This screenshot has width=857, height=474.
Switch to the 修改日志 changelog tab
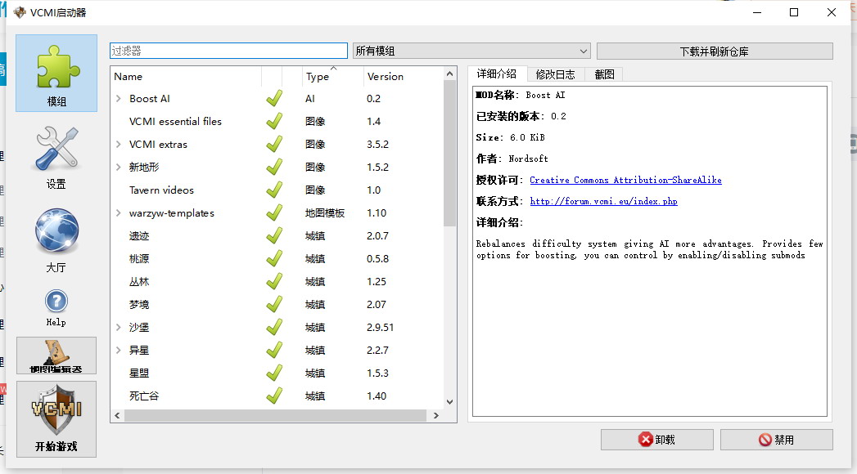pyautogui.click(x=555, y=74)
